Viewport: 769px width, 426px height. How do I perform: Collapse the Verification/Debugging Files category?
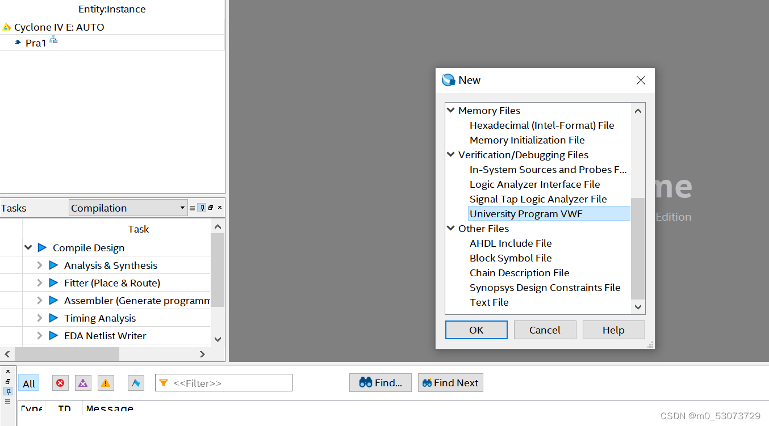click(x=451, y=154)
